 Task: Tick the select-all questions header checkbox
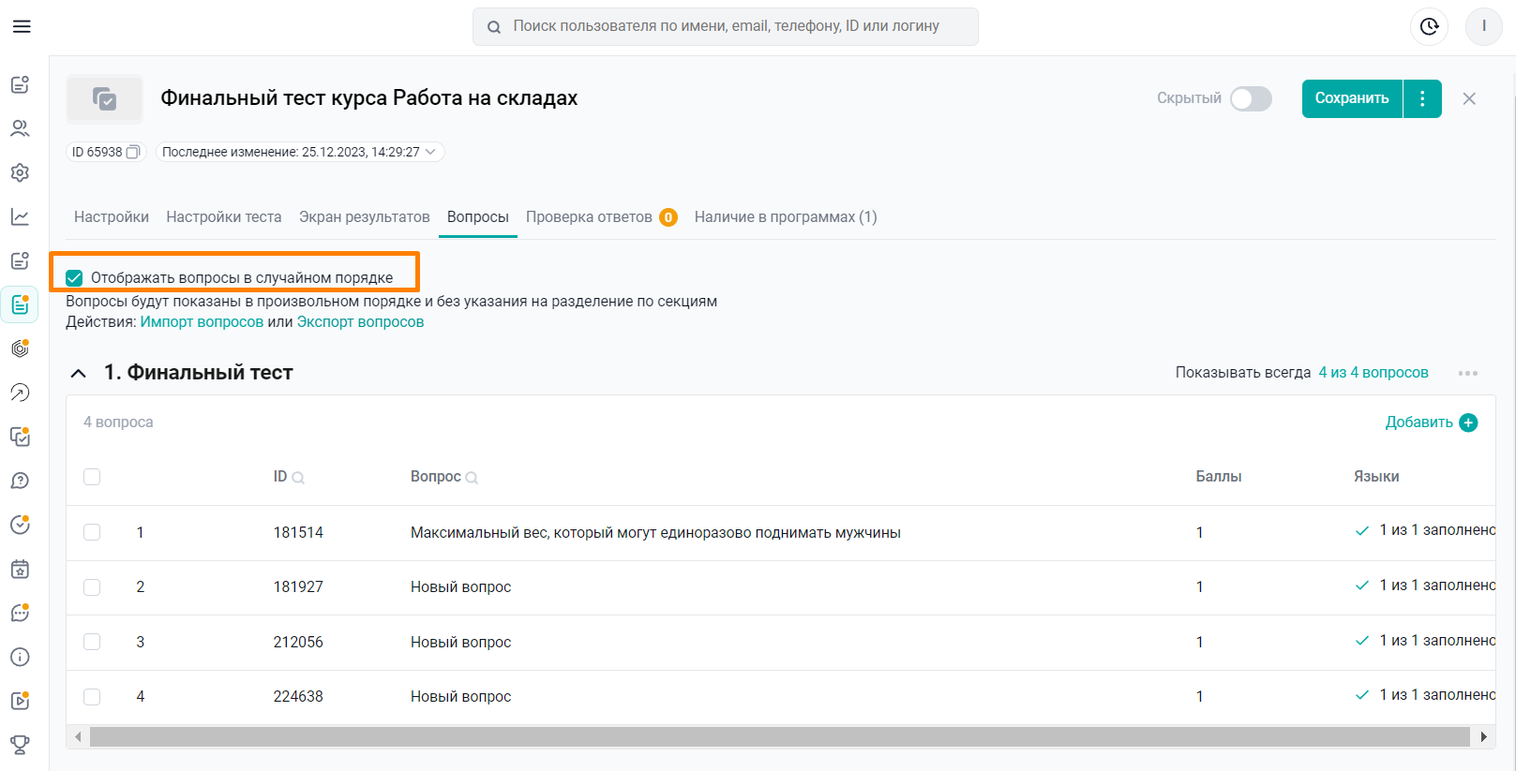92,477
